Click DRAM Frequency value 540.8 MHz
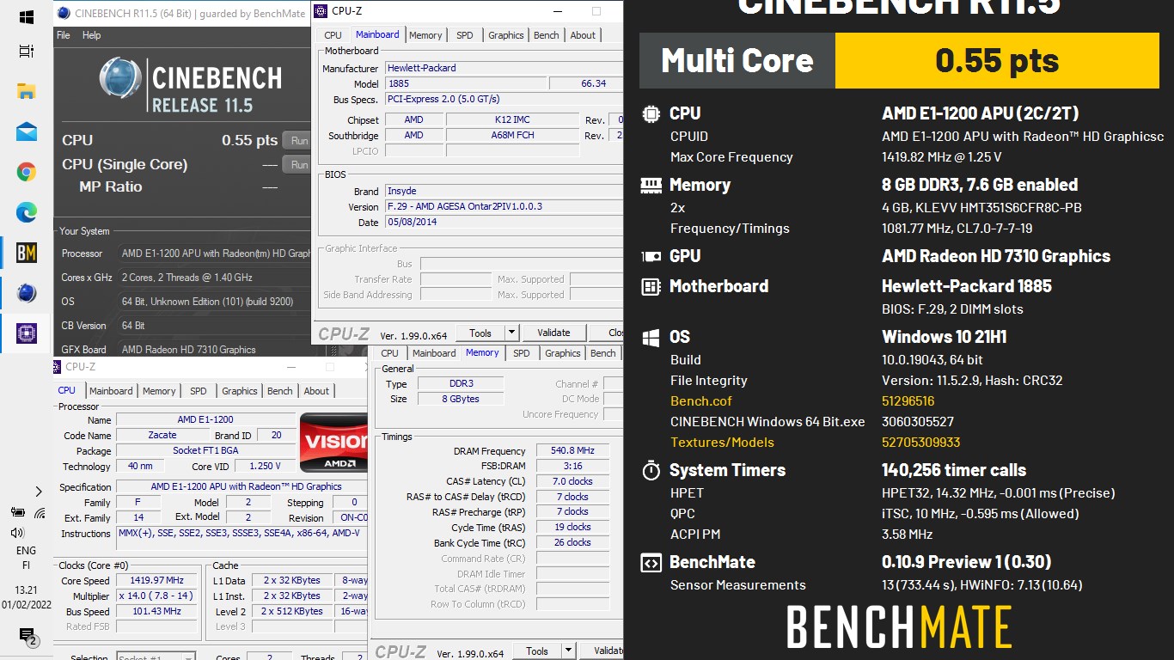1174x660 pixels. [x=572, y=450]
